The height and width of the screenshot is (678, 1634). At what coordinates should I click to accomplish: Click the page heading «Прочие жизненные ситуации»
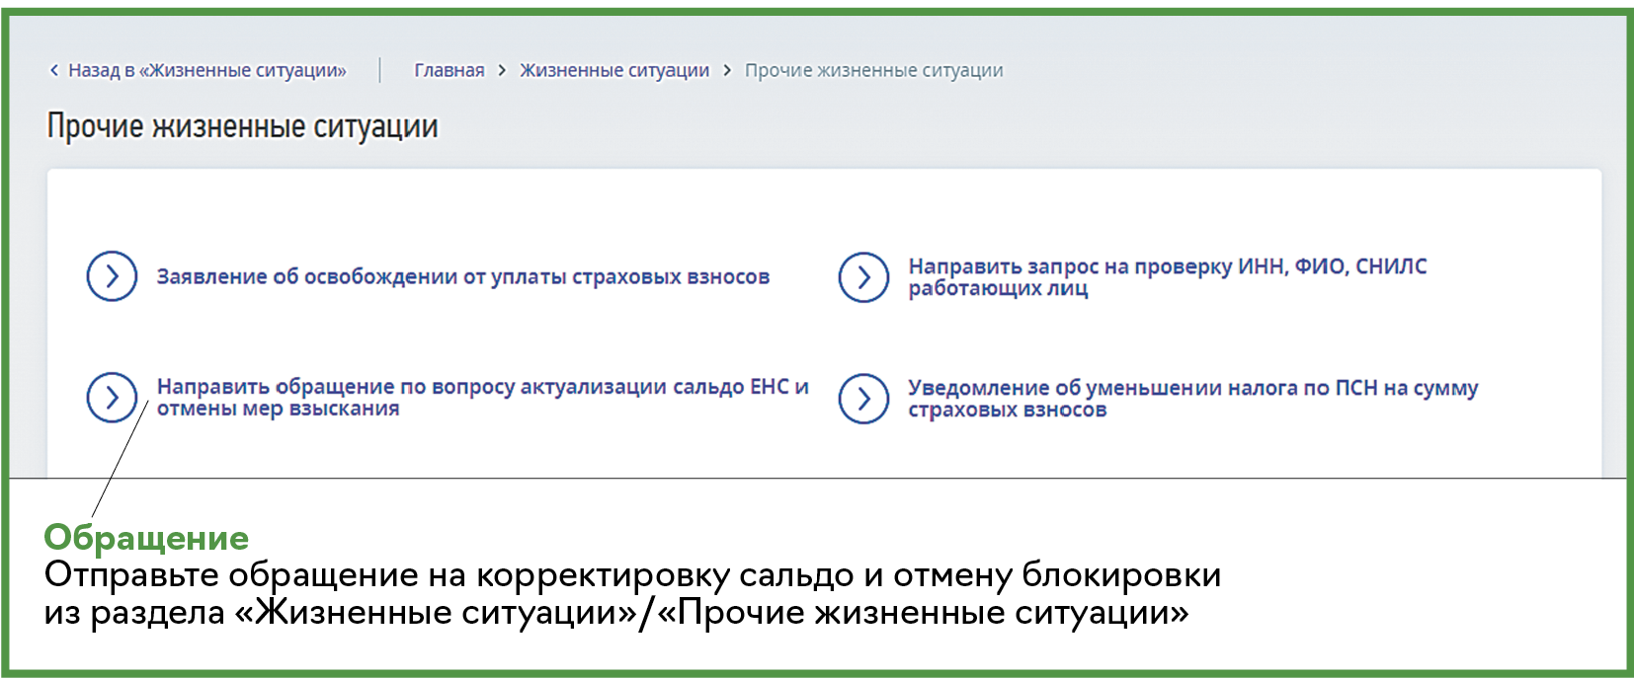click(x=242, y=126)
